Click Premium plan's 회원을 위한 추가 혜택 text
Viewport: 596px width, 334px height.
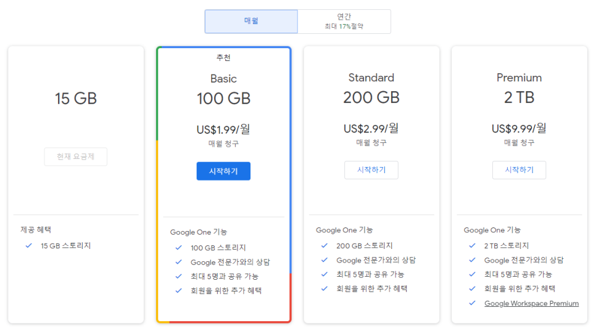point(519,289)
